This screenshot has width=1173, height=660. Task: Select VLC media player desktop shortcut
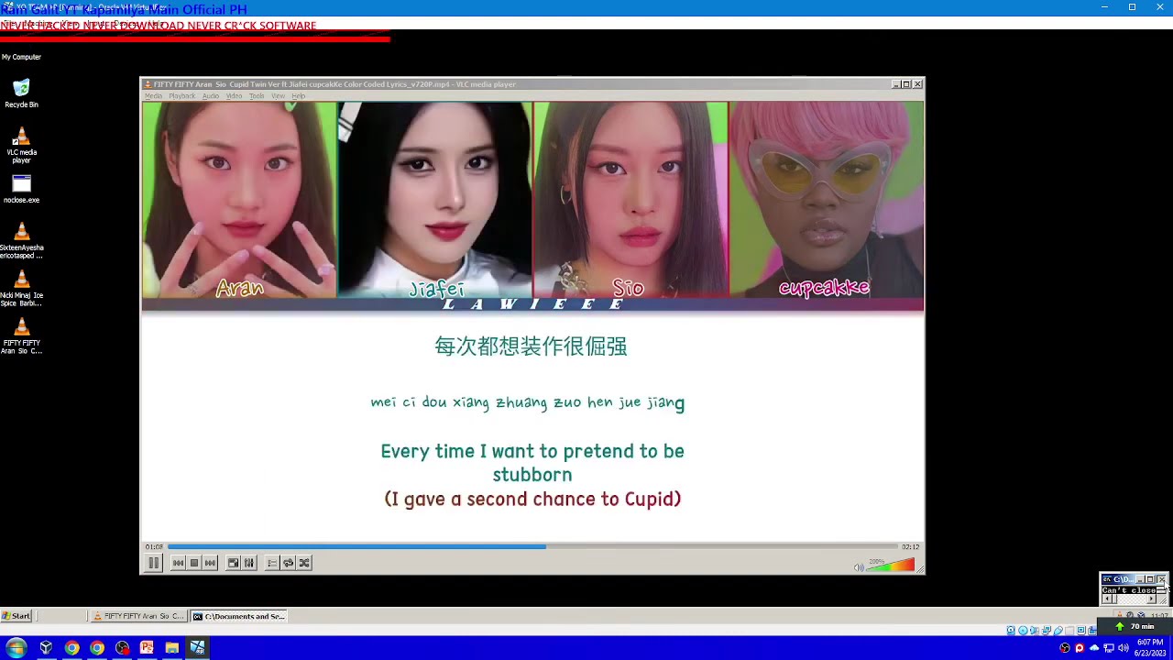tap(21, 145)
